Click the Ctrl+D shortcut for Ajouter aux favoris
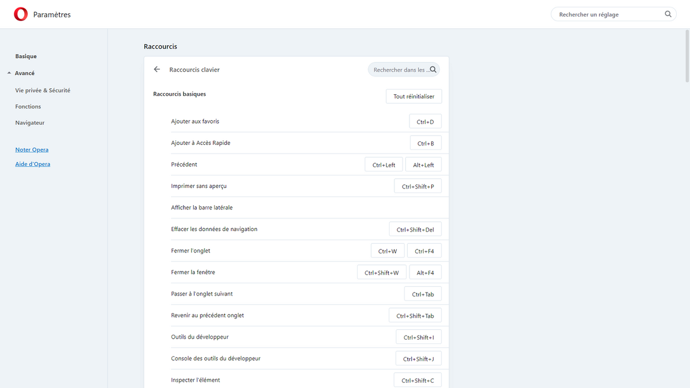690x388 pixels. [425, 121]
